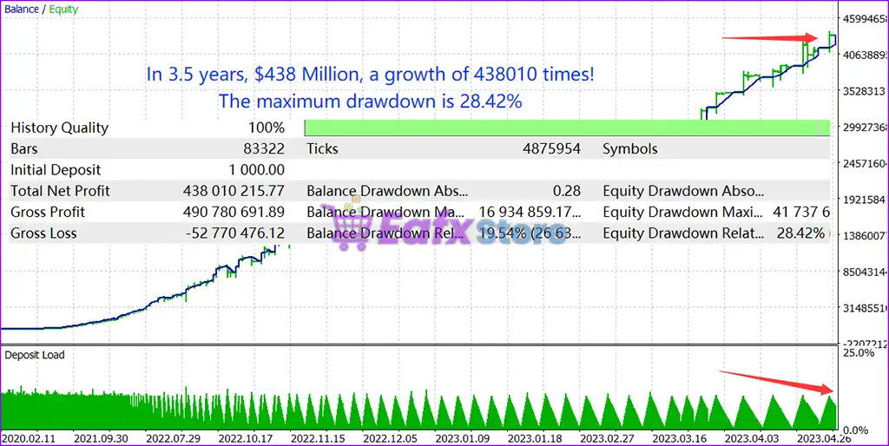Select the Gross Loss label
The image size is (889, 446).
(x=43, y=233)
